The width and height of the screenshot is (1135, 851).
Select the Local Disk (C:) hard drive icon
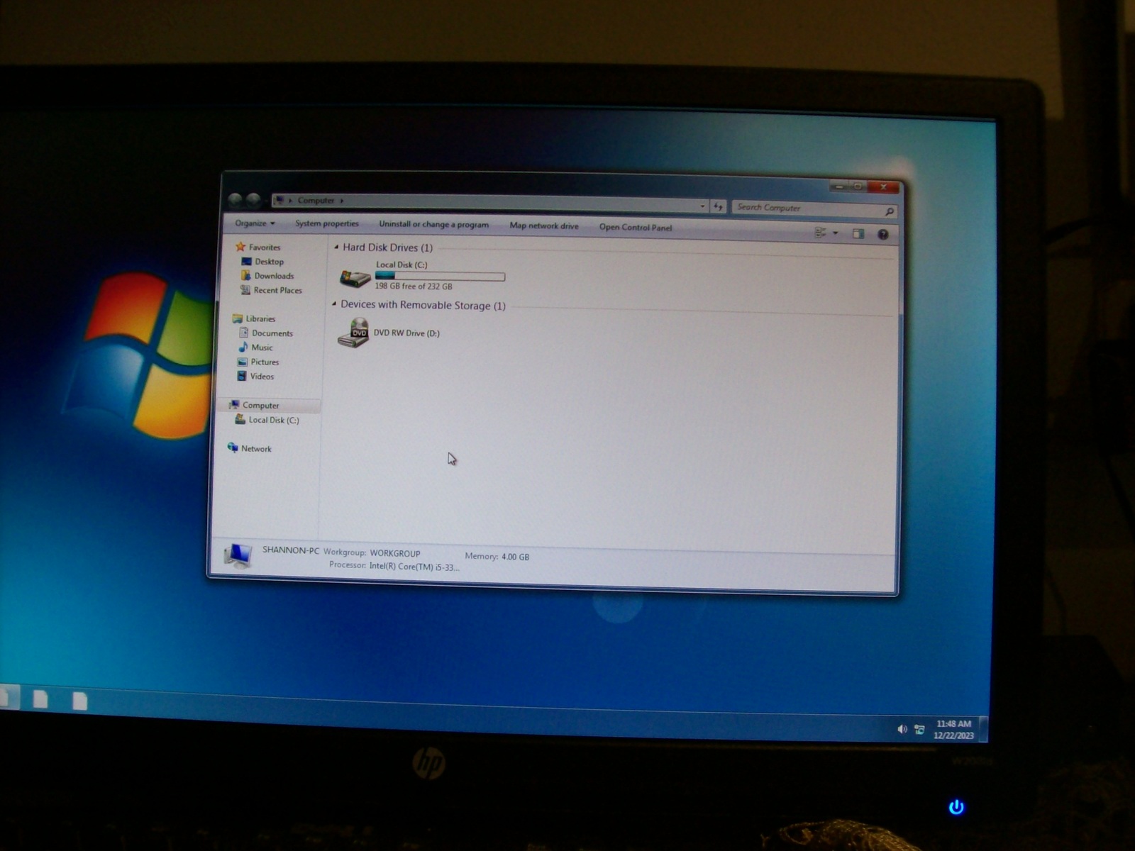pos(355,277)
